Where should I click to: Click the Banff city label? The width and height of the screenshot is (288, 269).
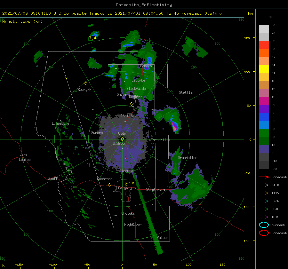click(53, 178)
